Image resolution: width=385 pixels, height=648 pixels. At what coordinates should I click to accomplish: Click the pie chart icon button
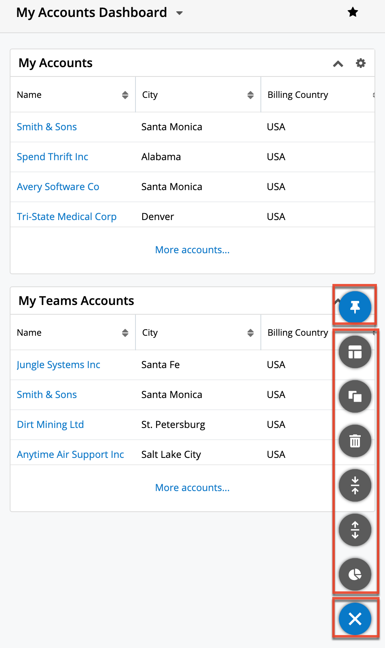(355, 574)
